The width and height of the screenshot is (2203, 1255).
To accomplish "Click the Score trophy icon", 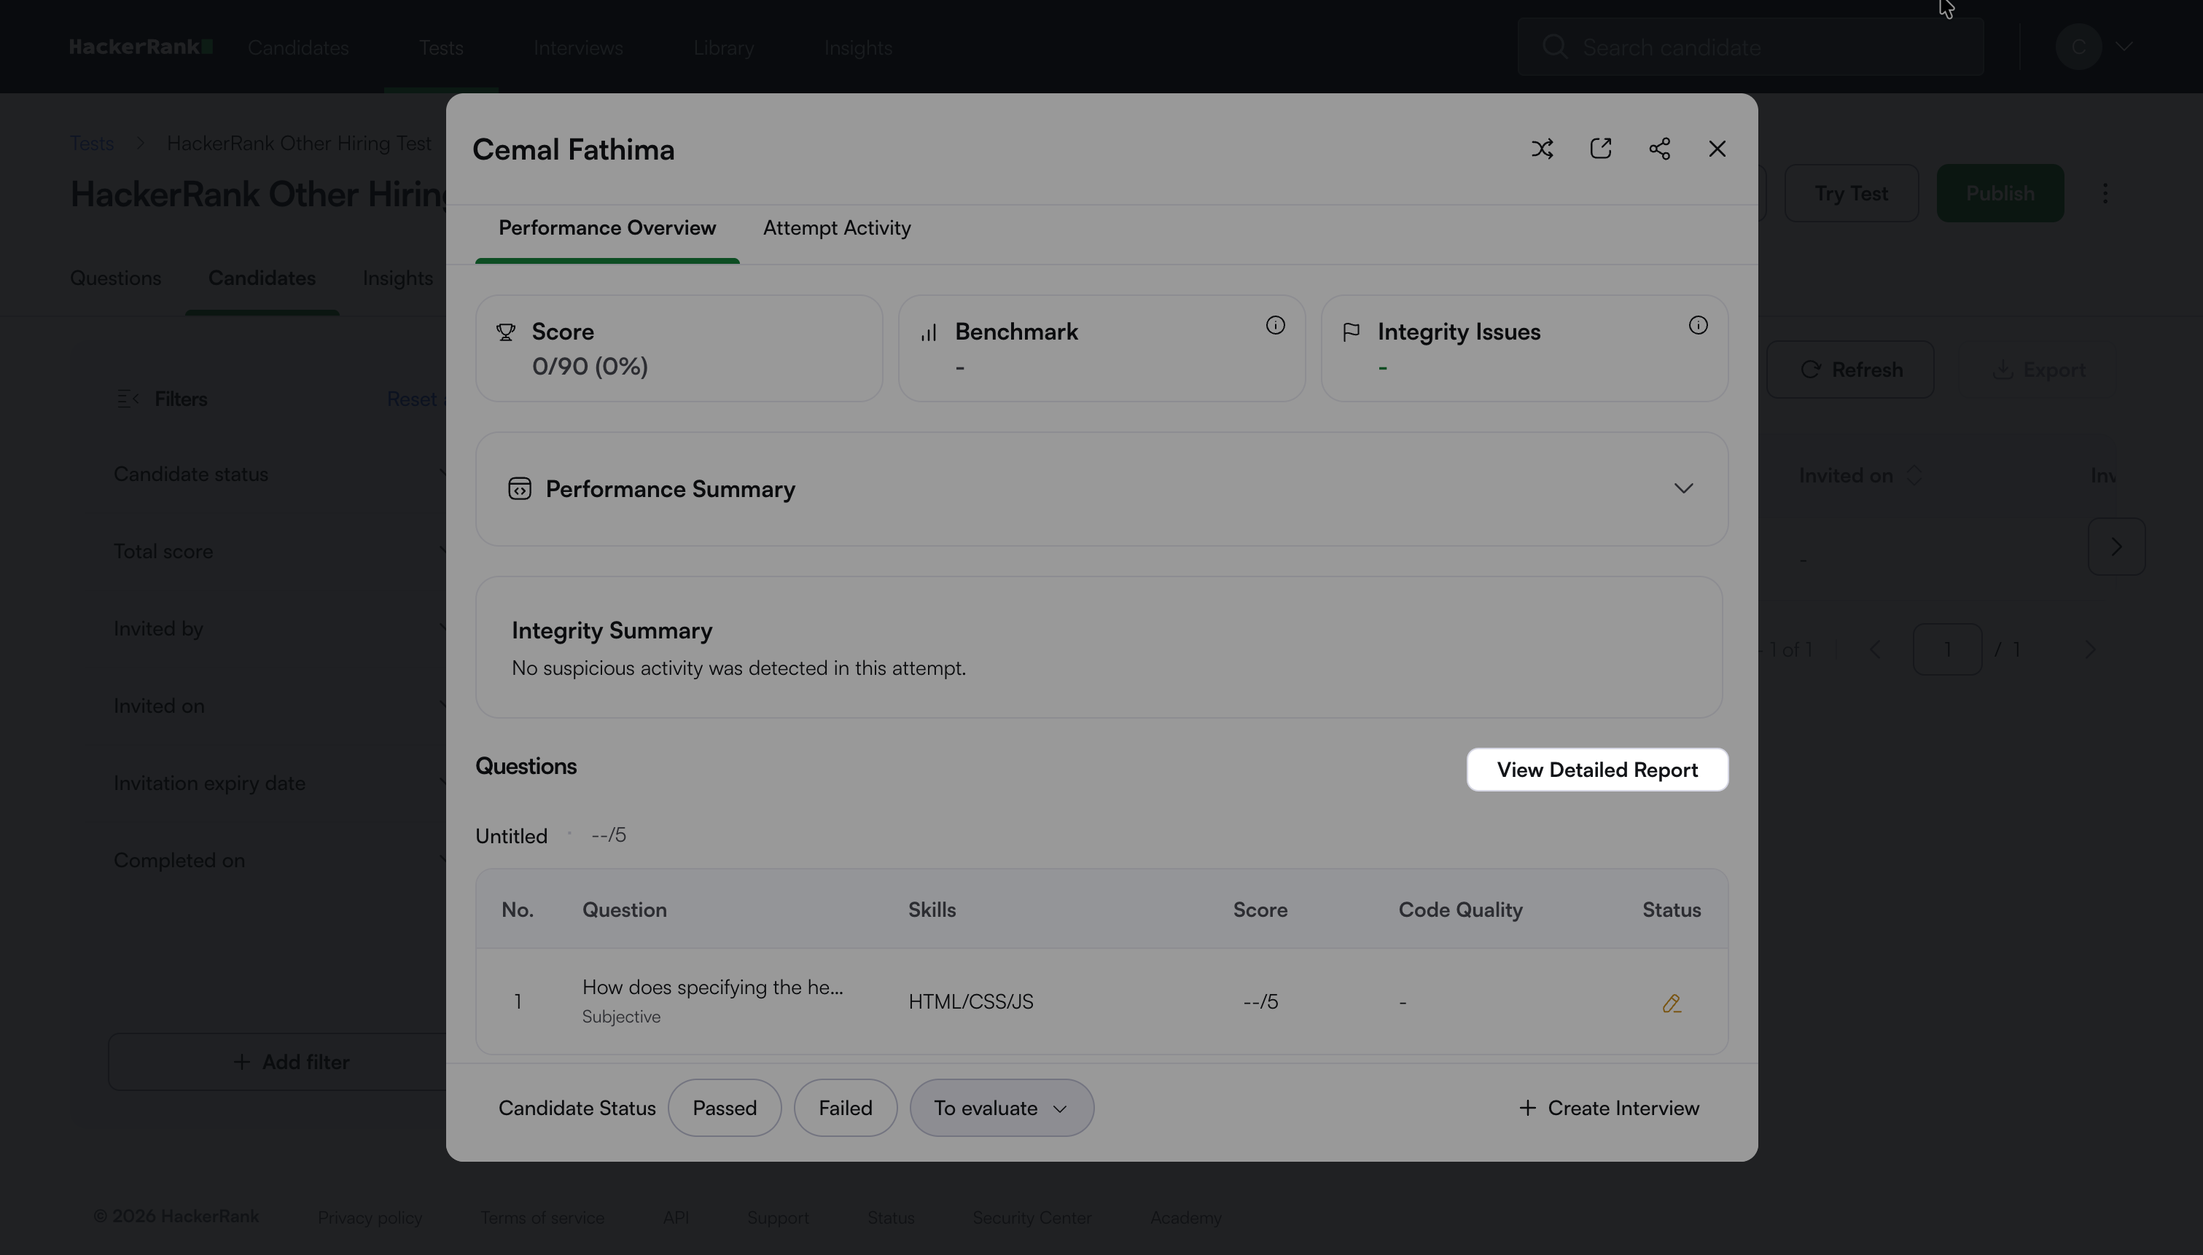I will click(506, 333).
